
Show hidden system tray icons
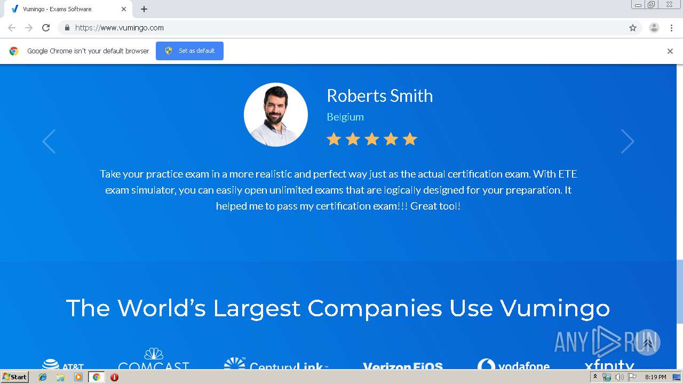[x=595, y=377]
